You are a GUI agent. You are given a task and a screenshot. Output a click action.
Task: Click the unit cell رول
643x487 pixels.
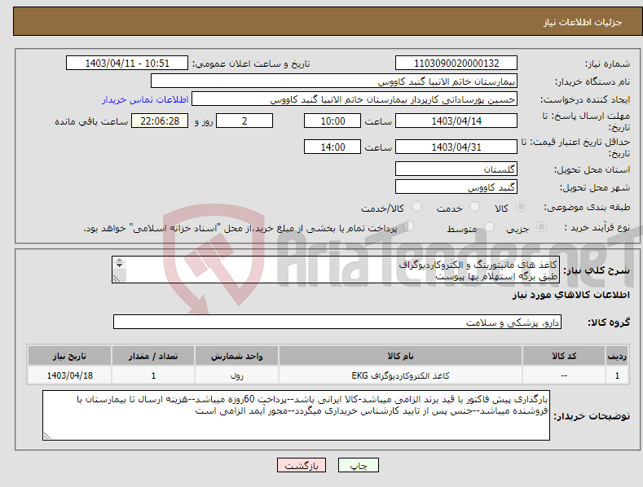[x=236, y=375]
